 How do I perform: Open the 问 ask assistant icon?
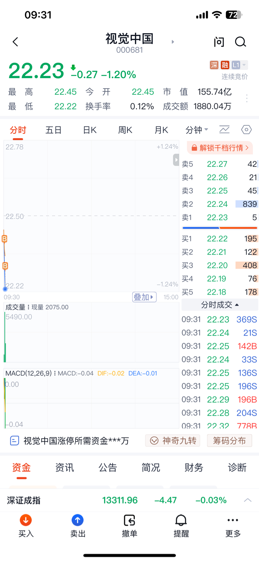point(219,42)
